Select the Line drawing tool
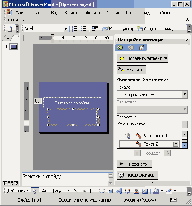192x206 pixels. click(76, 191)
